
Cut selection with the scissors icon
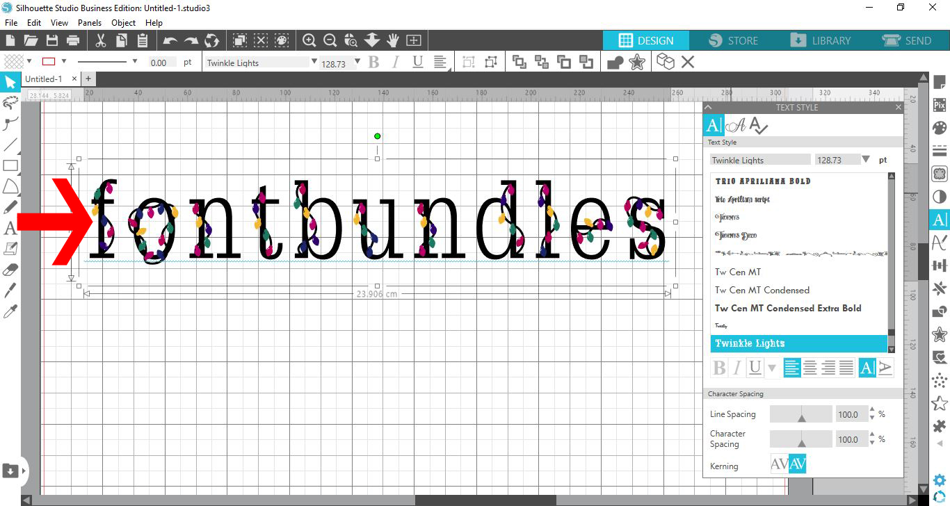tap(101, 40)
